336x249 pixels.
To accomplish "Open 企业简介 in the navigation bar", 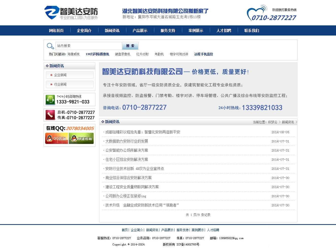I will 84,30.
